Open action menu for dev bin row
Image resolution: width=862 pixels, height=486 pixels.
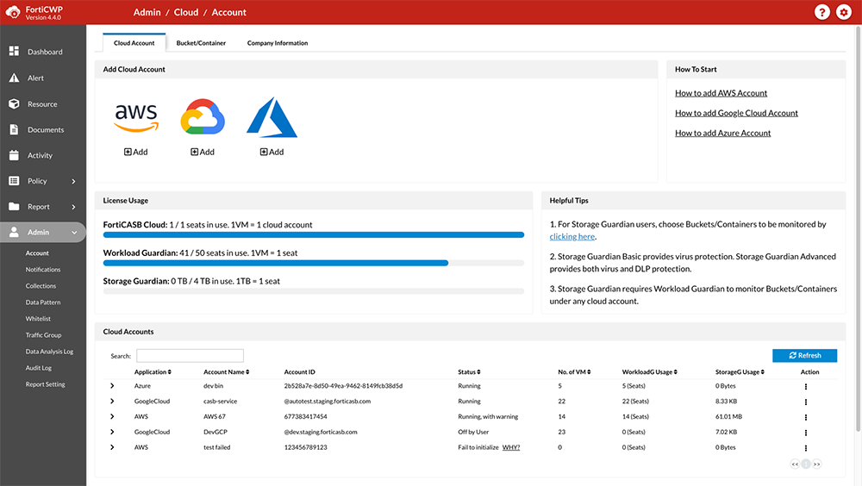click(x=805, y=387)
